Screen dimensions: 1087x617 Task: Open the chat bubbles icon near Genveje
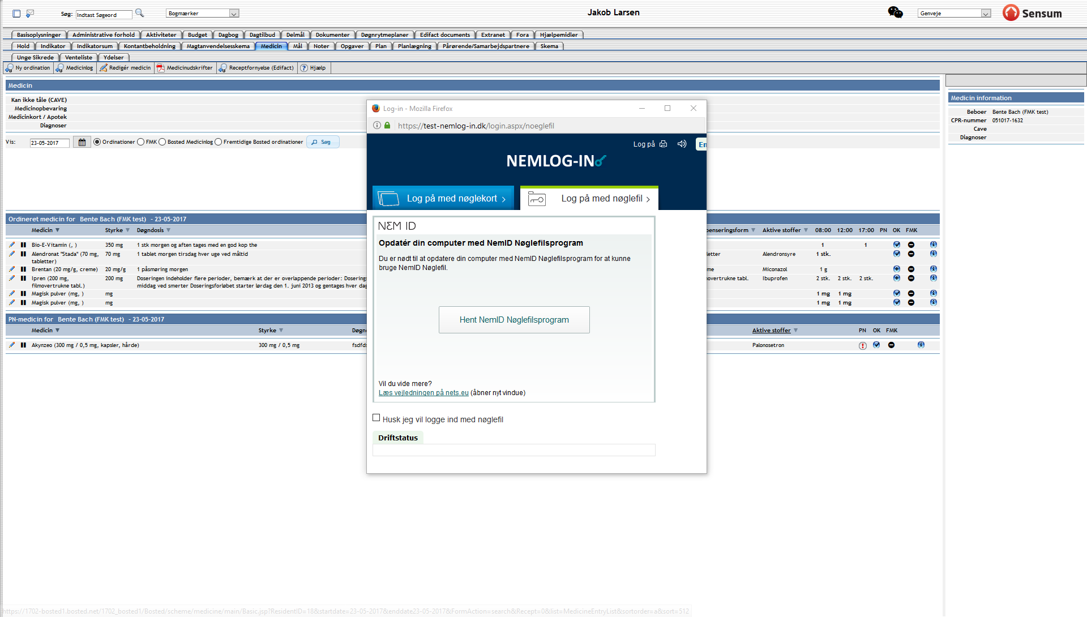895,12
